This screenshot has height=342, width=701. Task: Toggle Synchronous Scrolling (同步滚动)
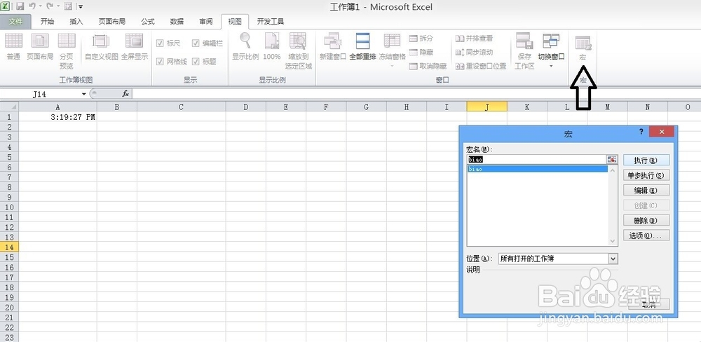[x=475, y=53]
